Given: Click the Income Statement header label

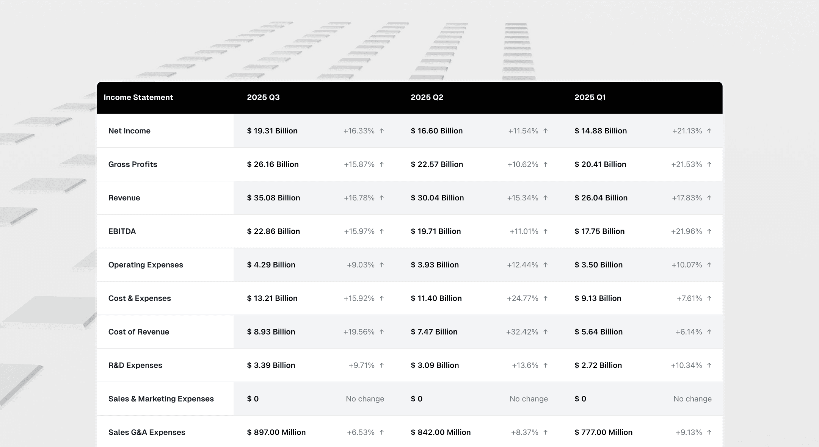Looking at the screenshot, I should tap(138, 97).
